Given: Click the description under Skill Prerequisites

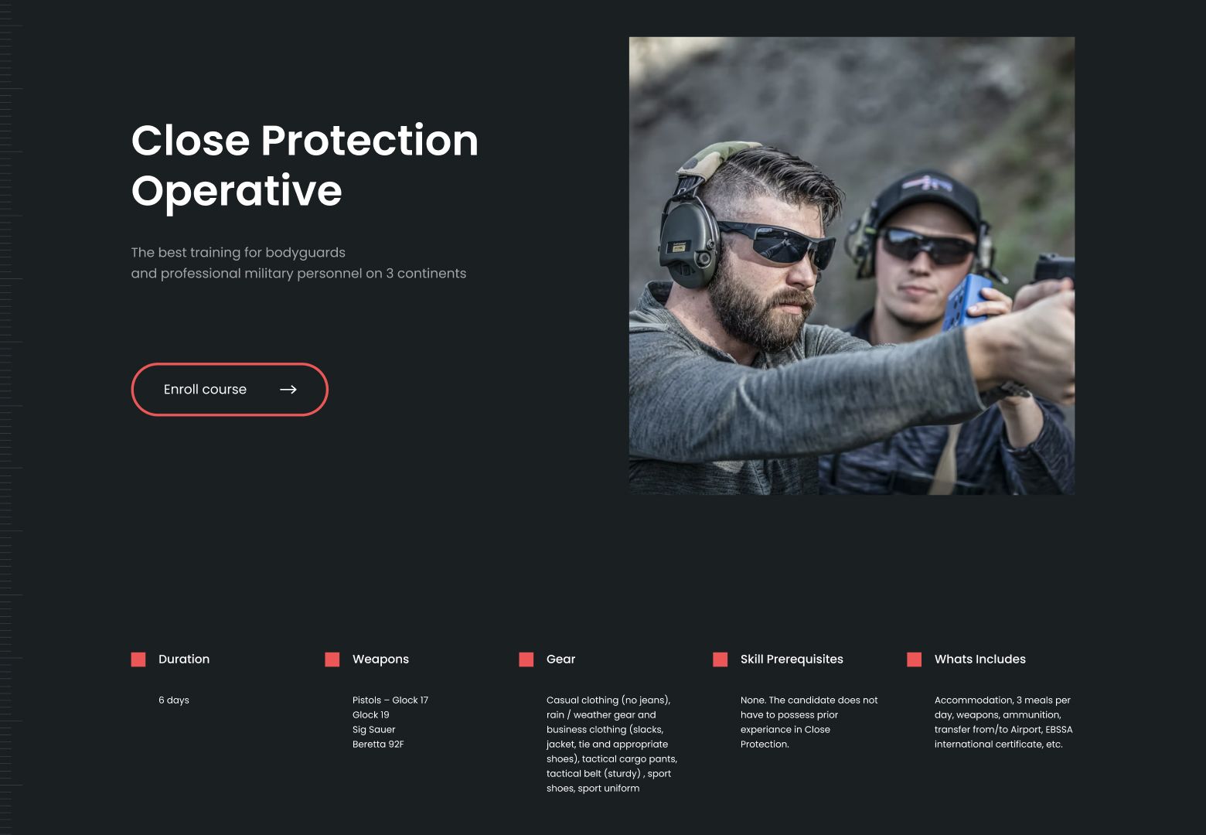Looking at the screenshot, I should click(809, 722).
